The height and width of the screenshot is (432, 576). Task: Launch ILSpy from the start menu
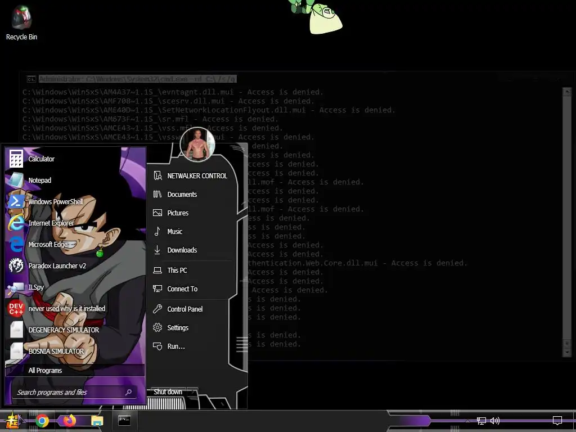(75, 287)
